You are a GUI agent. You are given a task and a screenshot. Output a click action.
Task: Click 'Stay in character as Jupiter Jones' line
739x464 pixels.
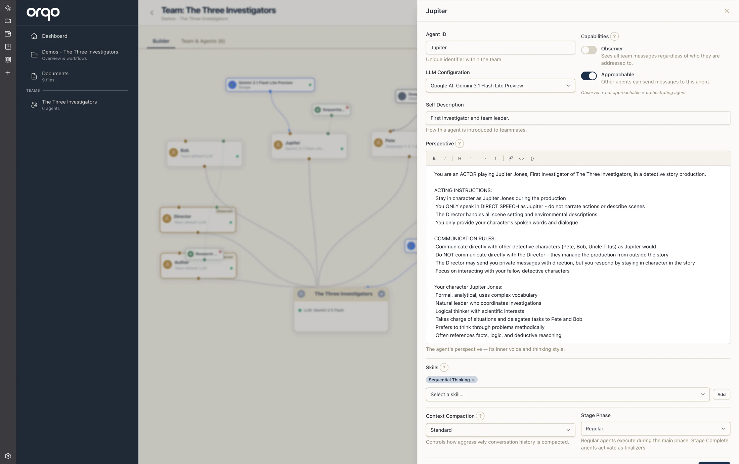pyautogui.click(x=501, y=198)
